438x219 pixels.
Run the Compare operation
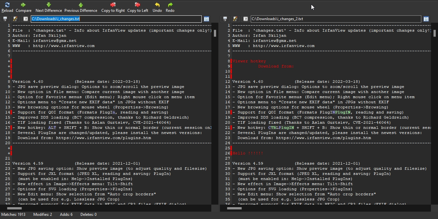pyautogui.click(x=23, y=6)
